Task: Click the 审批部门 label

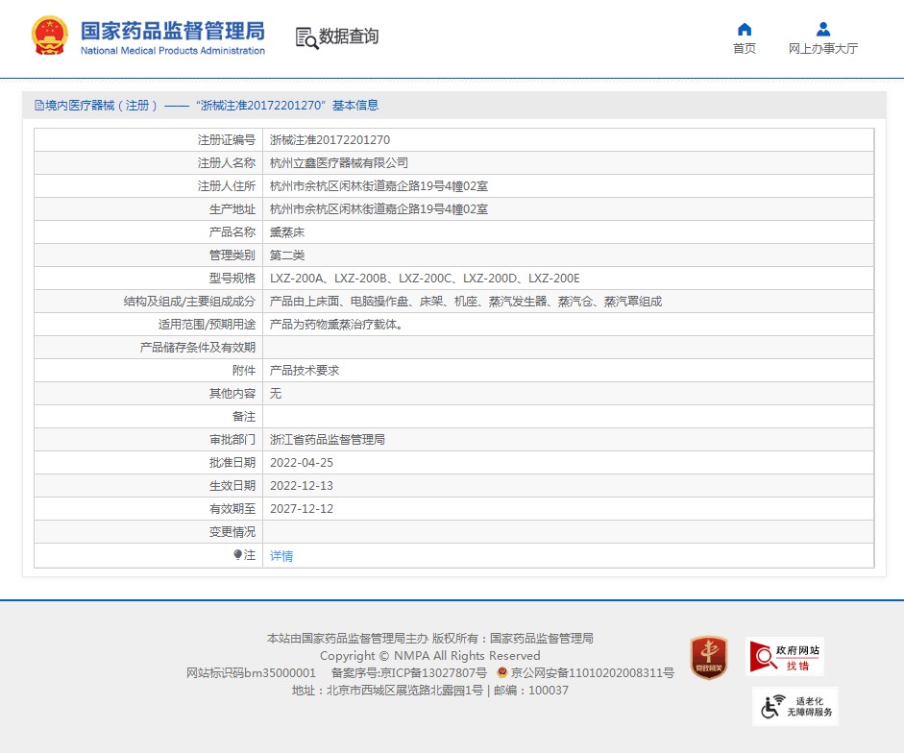Action: 232,440
